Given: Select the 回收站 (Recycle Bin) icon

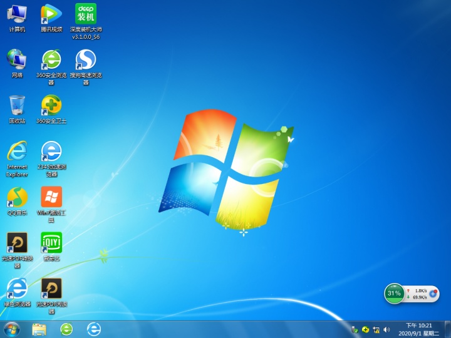Looking at the screenshot, I should click(17, 109).
